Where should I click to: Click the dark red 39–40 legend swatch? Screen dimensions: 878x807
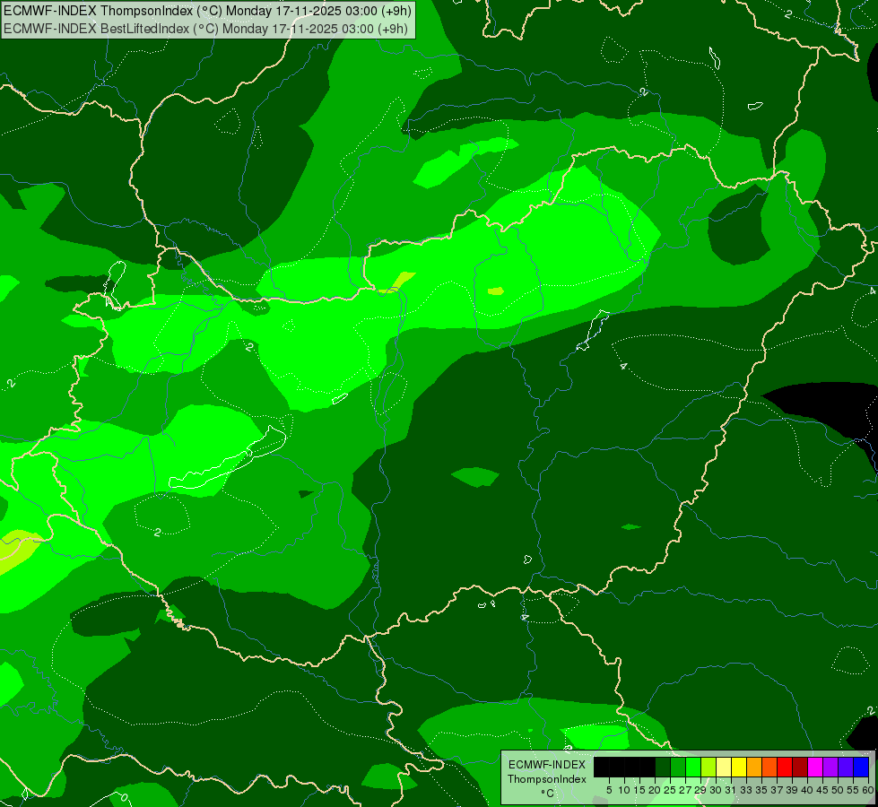point(800,767)
